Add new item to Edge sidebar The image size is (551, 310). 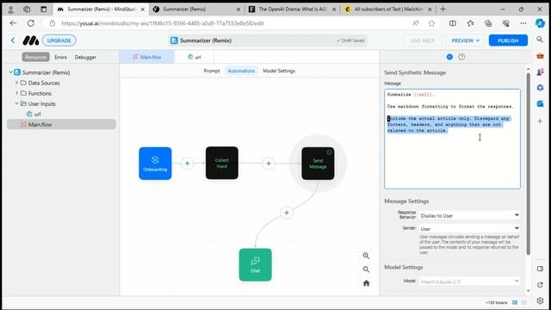point(540,121)
